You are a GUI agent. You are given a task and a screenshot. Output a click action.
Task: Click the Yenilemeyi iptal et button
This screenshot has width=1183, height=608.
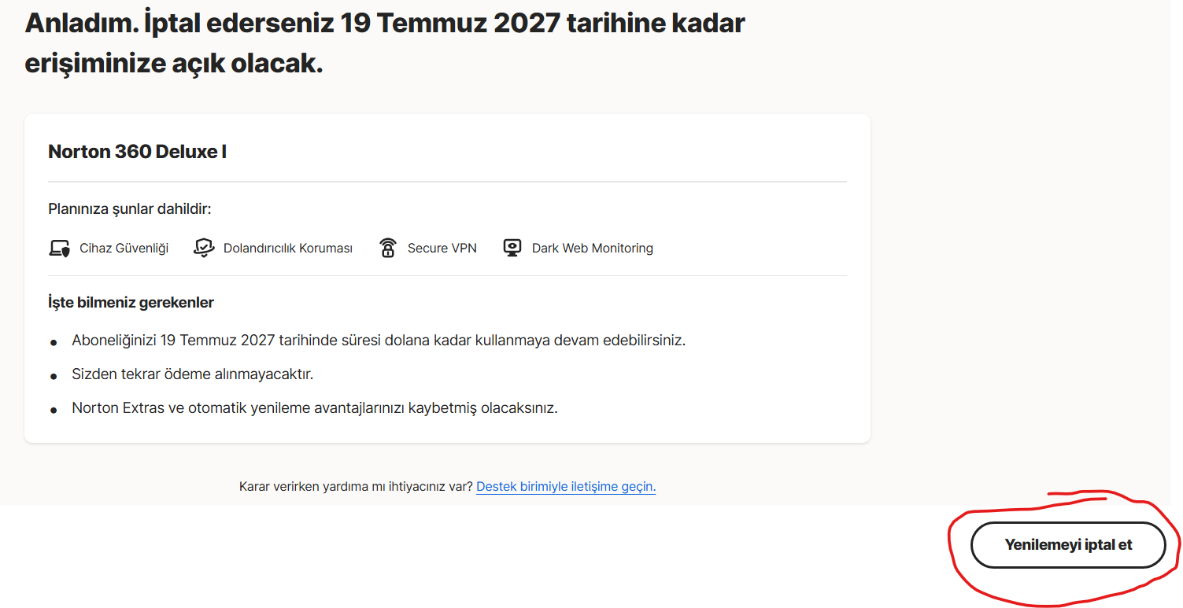pos(1068,544)
